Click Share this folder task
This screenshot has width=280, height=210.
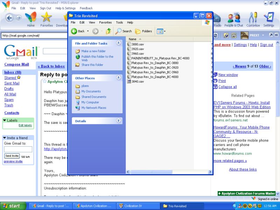92,65
